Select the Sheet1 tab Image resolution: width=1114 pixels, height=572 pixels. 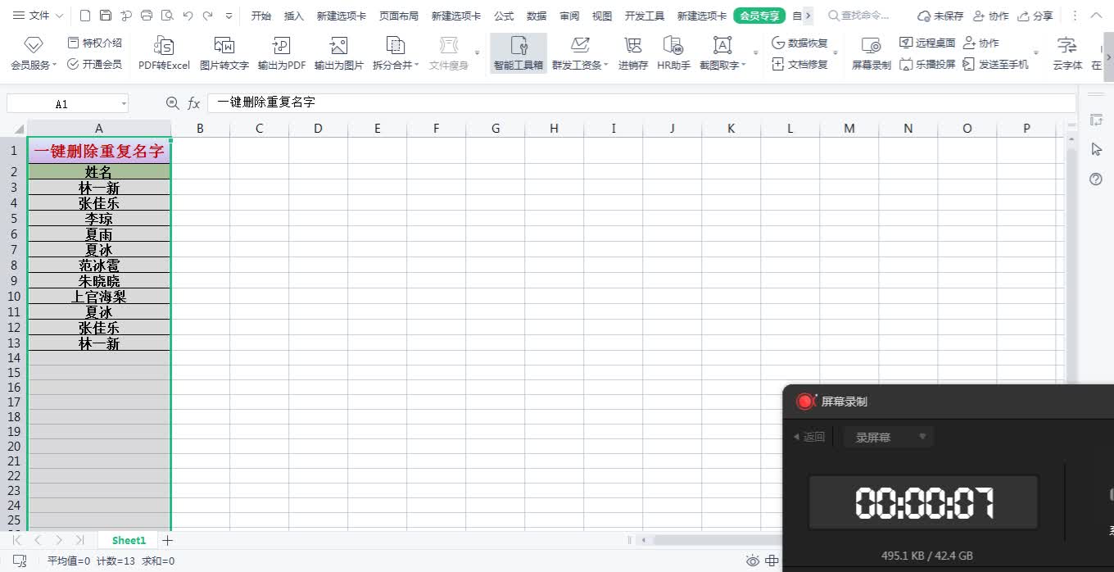129,540
